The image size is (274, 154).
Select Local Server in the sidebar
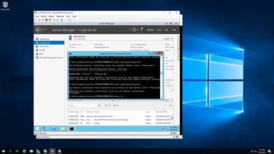(x=49, y=43)
